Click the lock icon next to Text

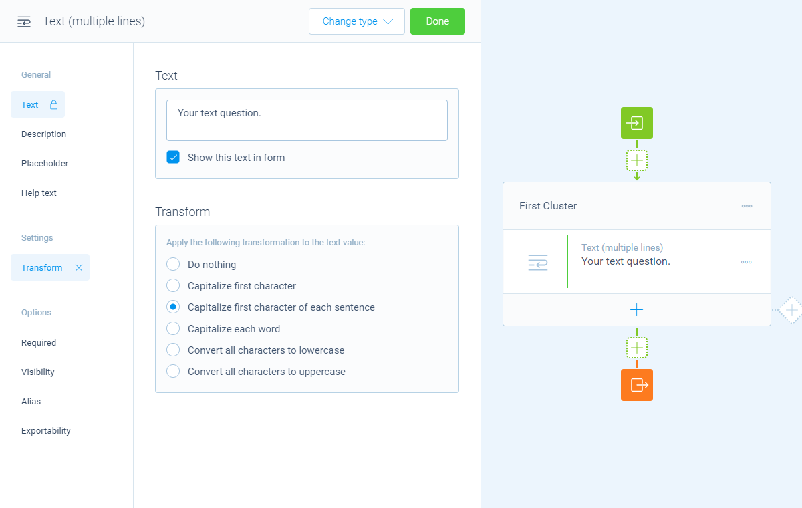pyautogui.click(x=54, y=104)
